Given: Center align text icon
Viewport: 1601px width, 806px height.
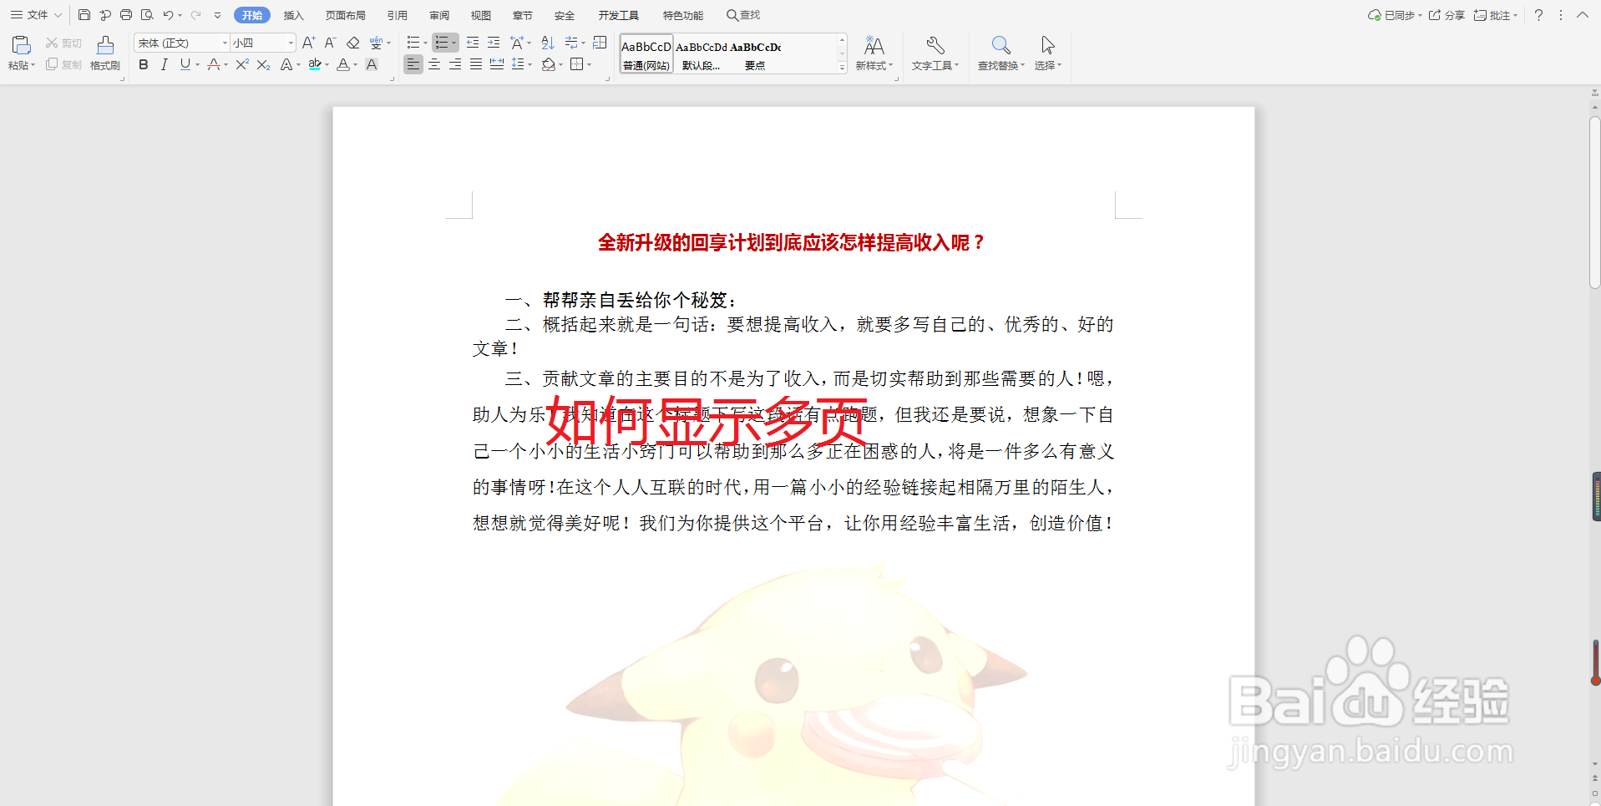Looking at the screenshot, I should tap(434, 64).
